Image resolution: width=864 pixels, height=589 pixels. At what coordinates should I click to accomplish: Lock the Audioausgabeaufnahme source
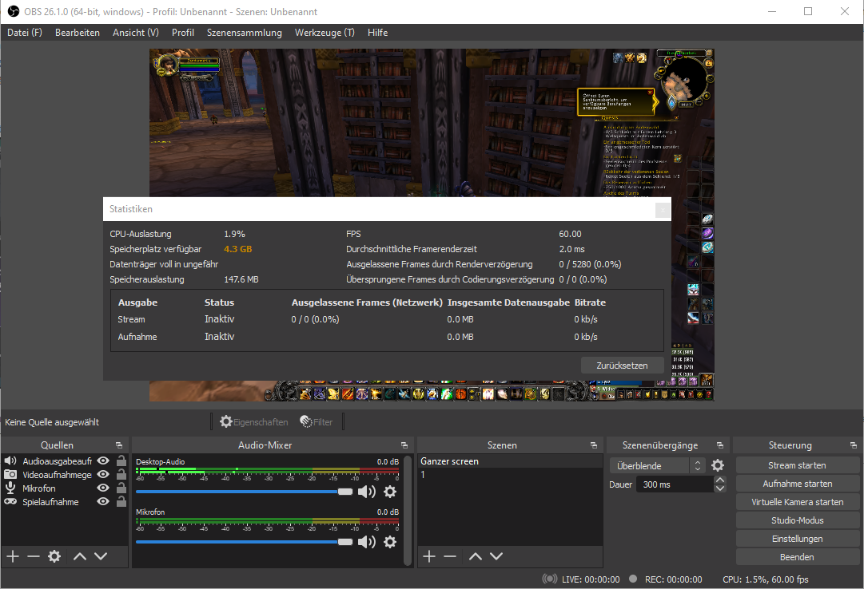pos(121,461)
